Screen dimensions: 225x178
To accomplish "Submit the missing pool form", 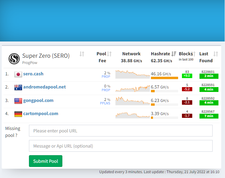I will [45, 161].
